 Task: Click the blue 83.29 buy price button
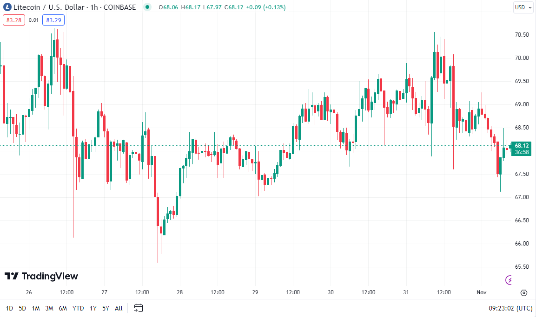point(53,20)
